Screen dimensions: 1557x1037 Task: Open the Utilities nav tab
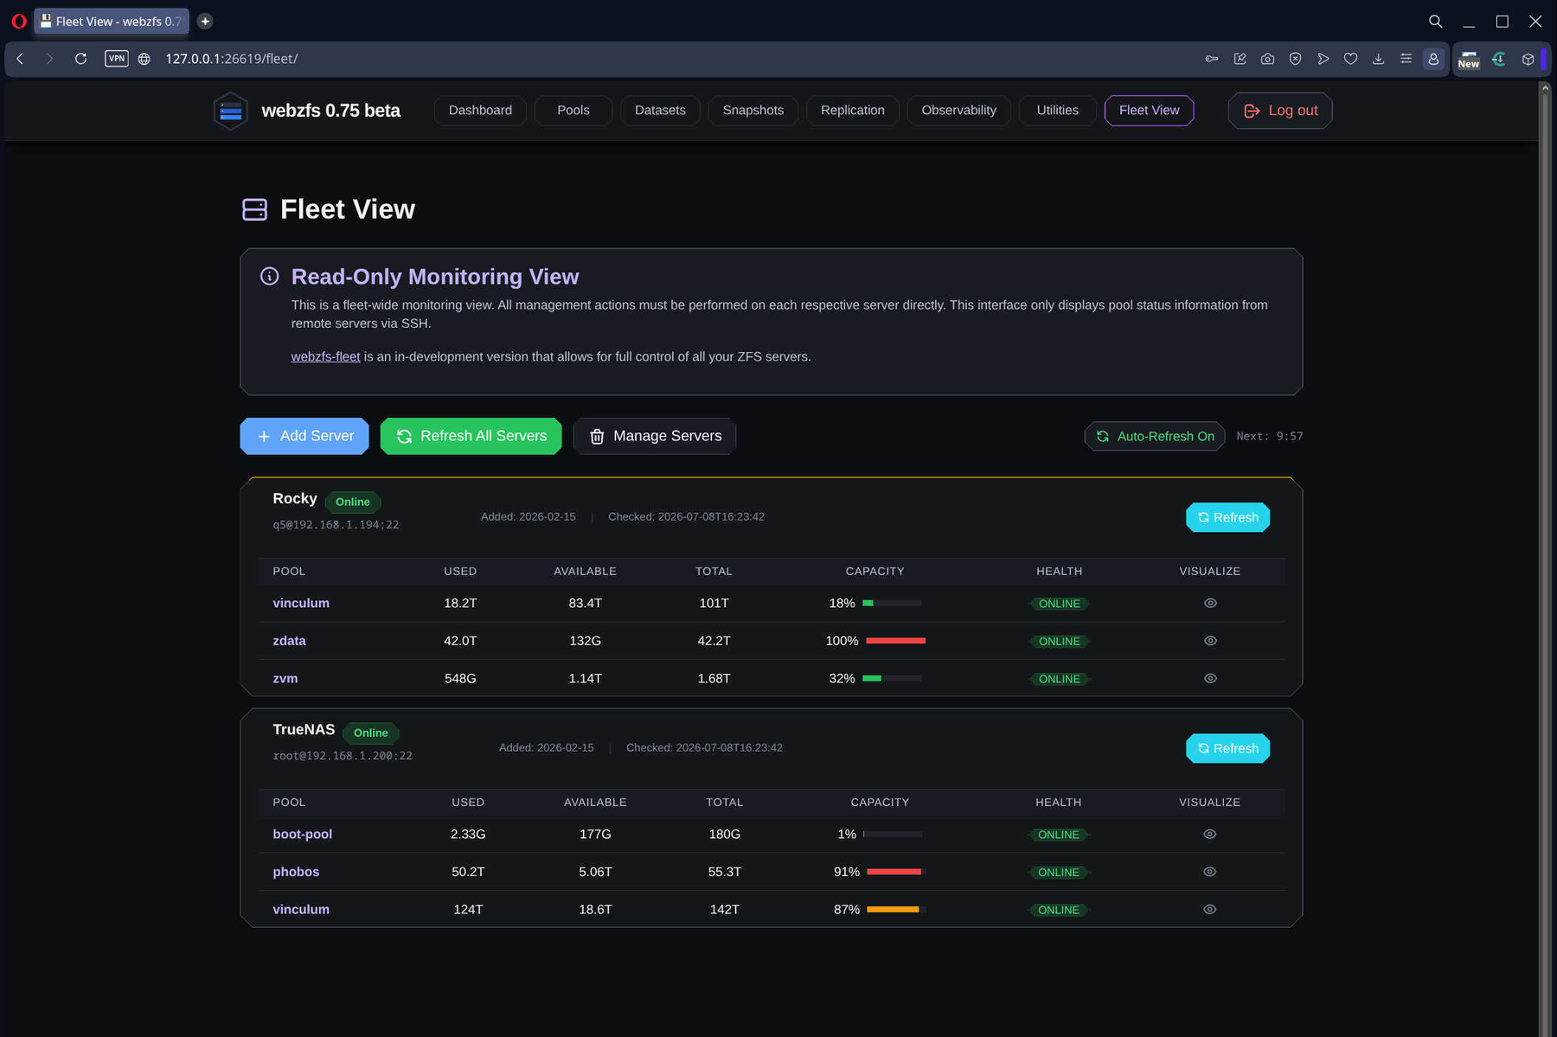tap(1058, 110)
